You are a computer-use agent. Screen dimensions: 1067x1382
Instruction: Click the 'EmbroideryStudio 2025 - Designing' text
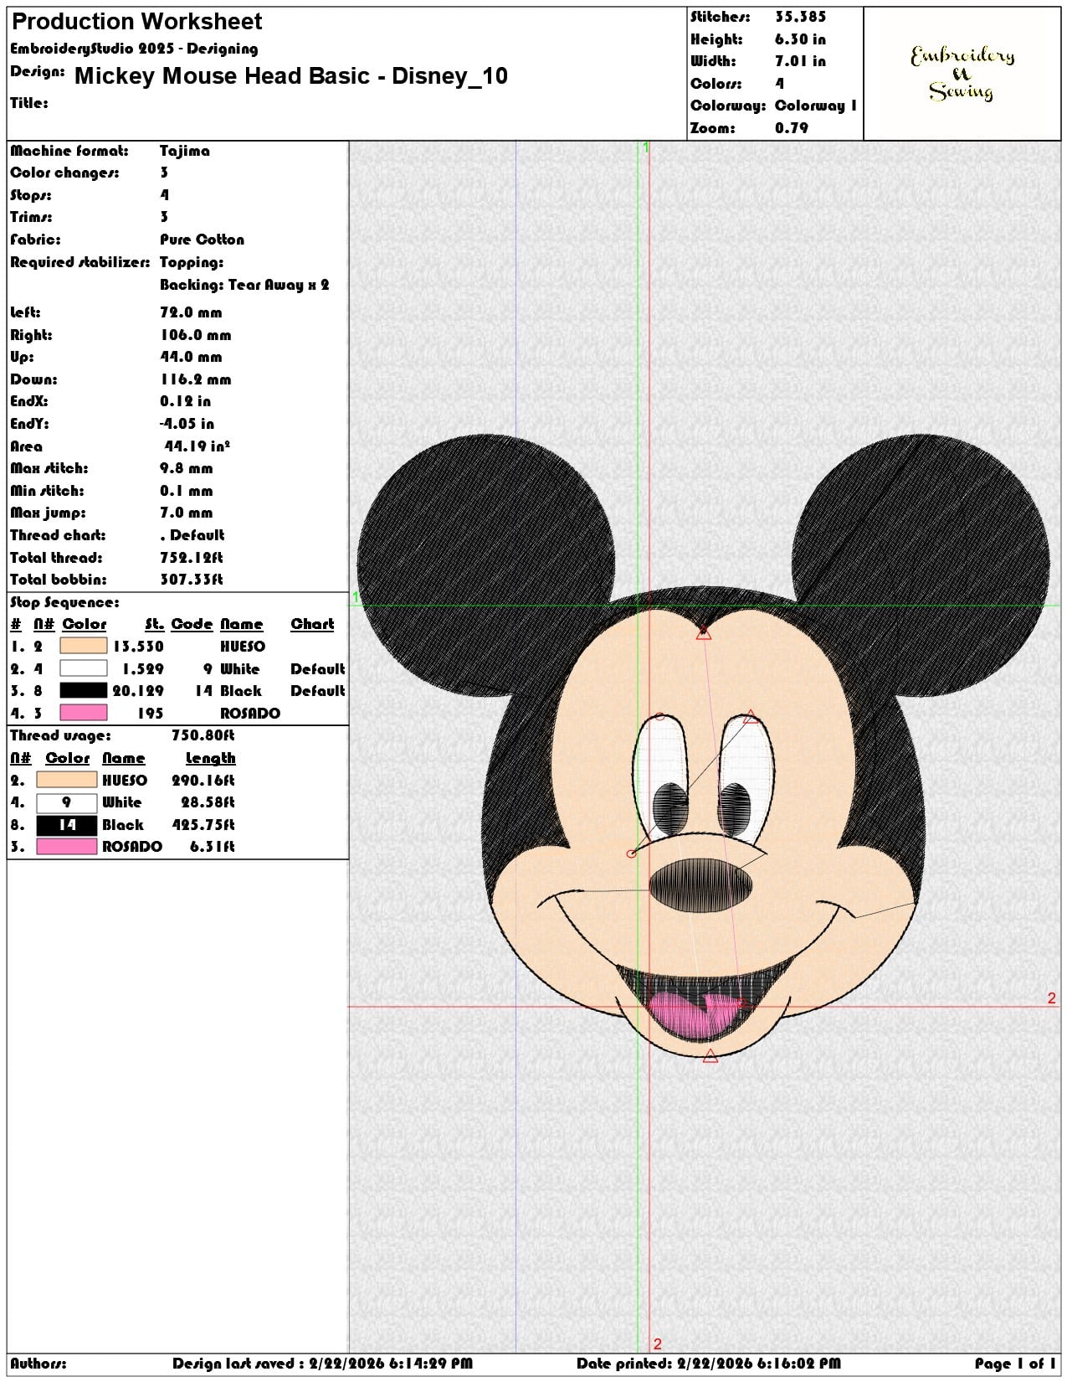[x=134, y=49]
